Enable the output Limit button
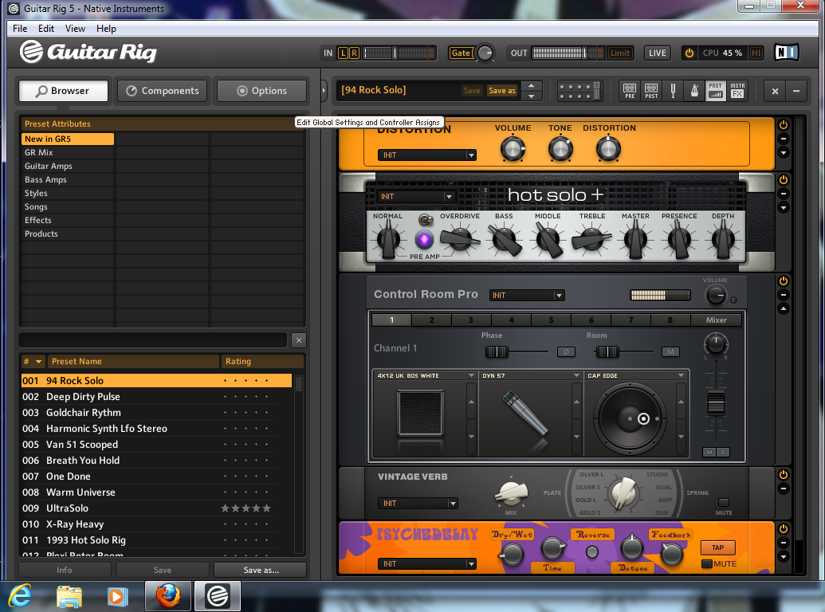The image size is (825, 612). pyautogui.click(x=620, y=53)
